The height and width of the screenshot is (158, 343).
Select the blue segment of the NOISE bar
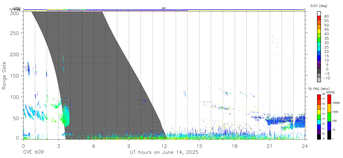point(329,126)
